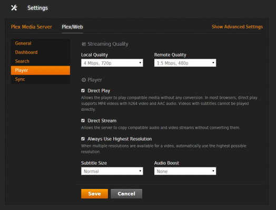The height and width of the screenshot is (210, 276).
Task: Open the Subtitle Size dropdown
Action: [112, 171]
